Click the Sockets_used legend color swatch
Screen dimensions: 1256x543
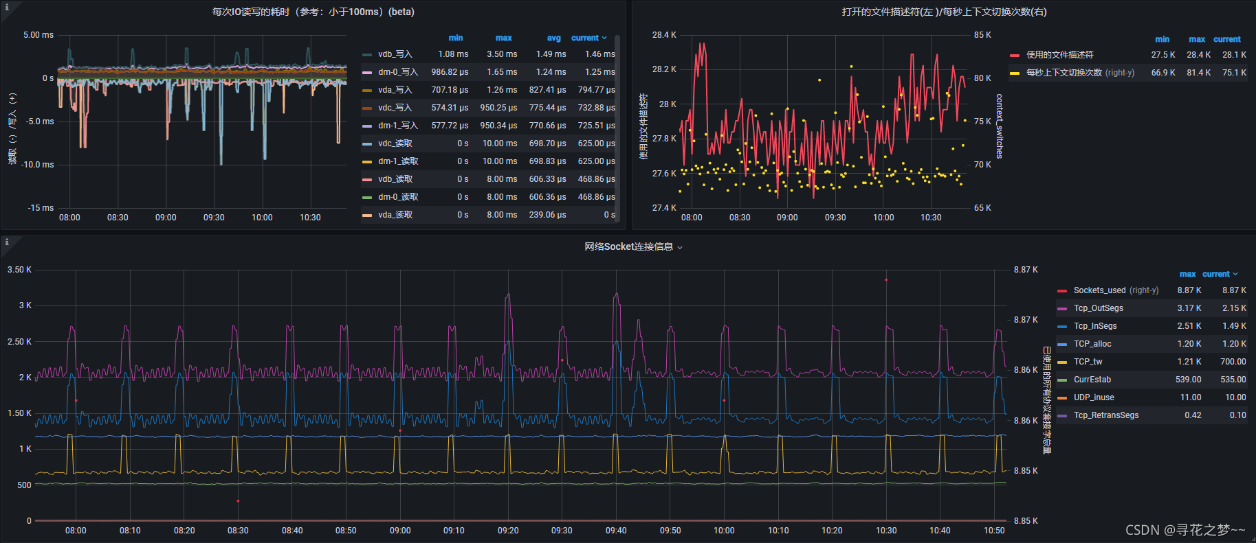tap(1062, 290)
